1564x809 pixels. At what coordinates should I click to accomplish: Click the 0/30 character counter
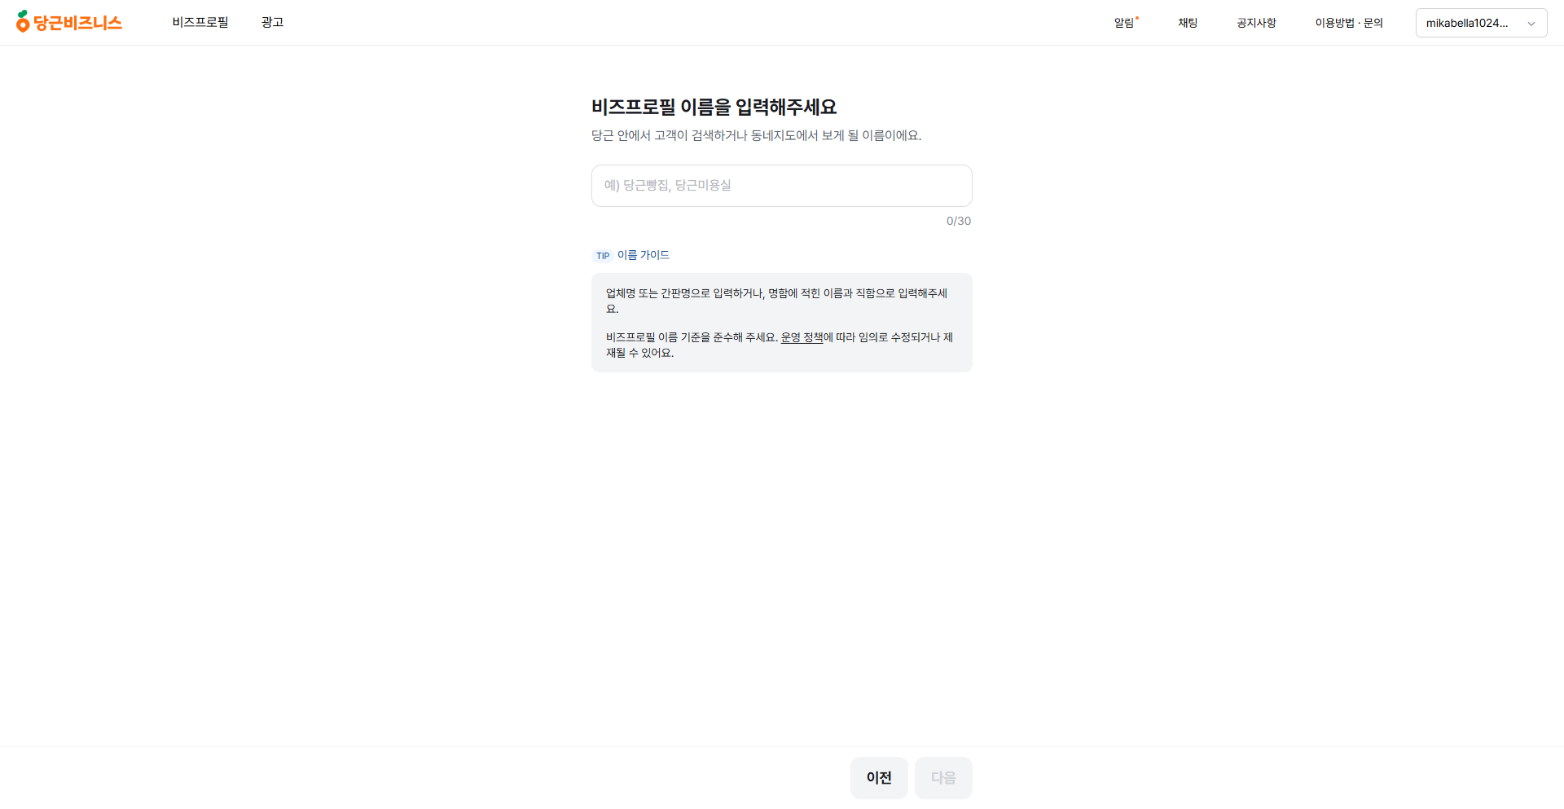[959, 221]
